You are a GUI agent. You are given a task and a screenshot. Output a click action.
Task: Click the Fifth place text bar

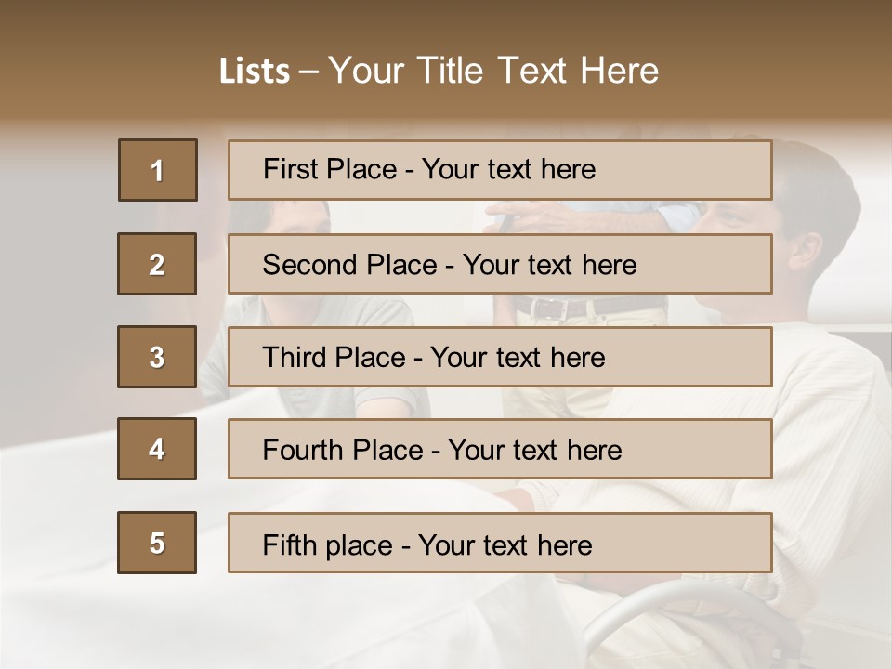coord(500,543)
